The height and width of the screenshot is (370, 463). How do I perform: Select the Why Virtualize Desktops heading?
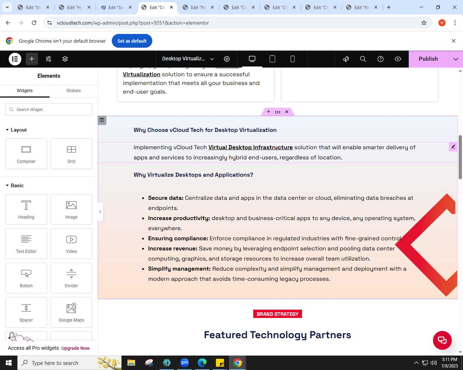pos(194,175)
